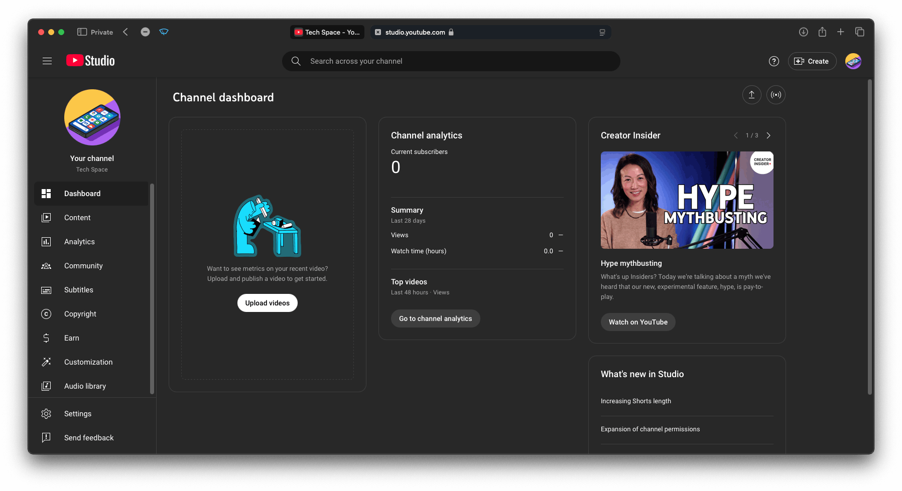Screen dimensions: 902x491
Task: Go to previous Creator Insider card
Action: [736, 135]
